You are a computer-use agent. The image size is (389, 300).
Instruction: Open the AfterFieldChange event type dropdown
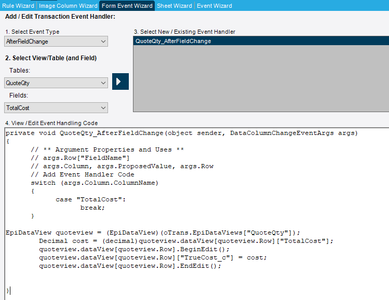[56, 42]
